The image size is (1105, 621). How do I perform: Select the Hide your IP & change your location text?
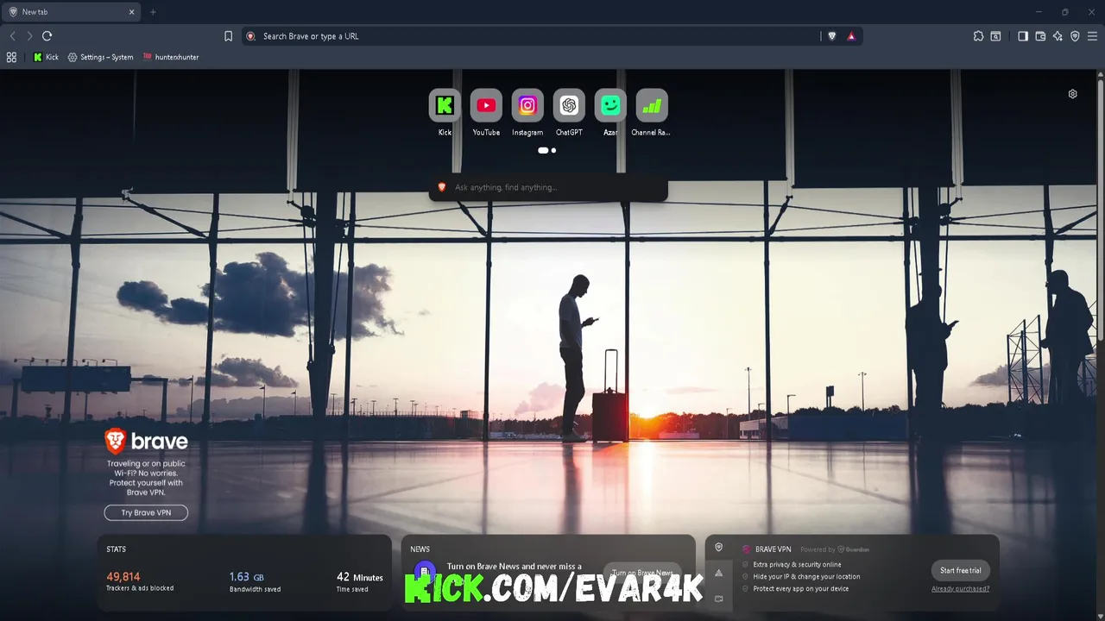click(x=806, y=577)
